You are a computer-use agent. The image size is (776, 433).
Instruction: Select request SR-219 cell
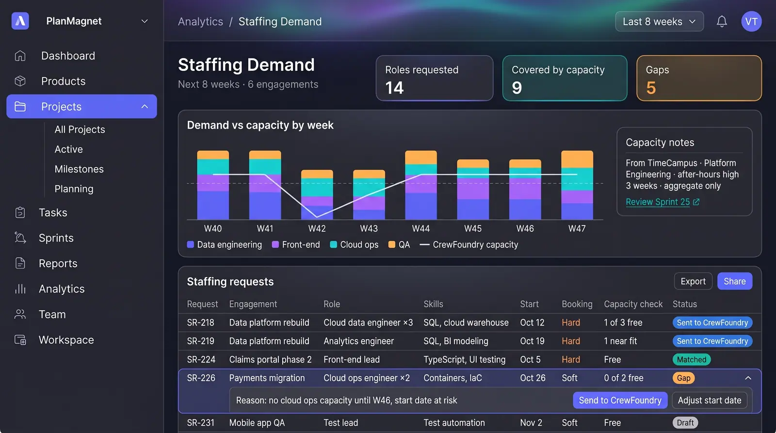(201, 341)
